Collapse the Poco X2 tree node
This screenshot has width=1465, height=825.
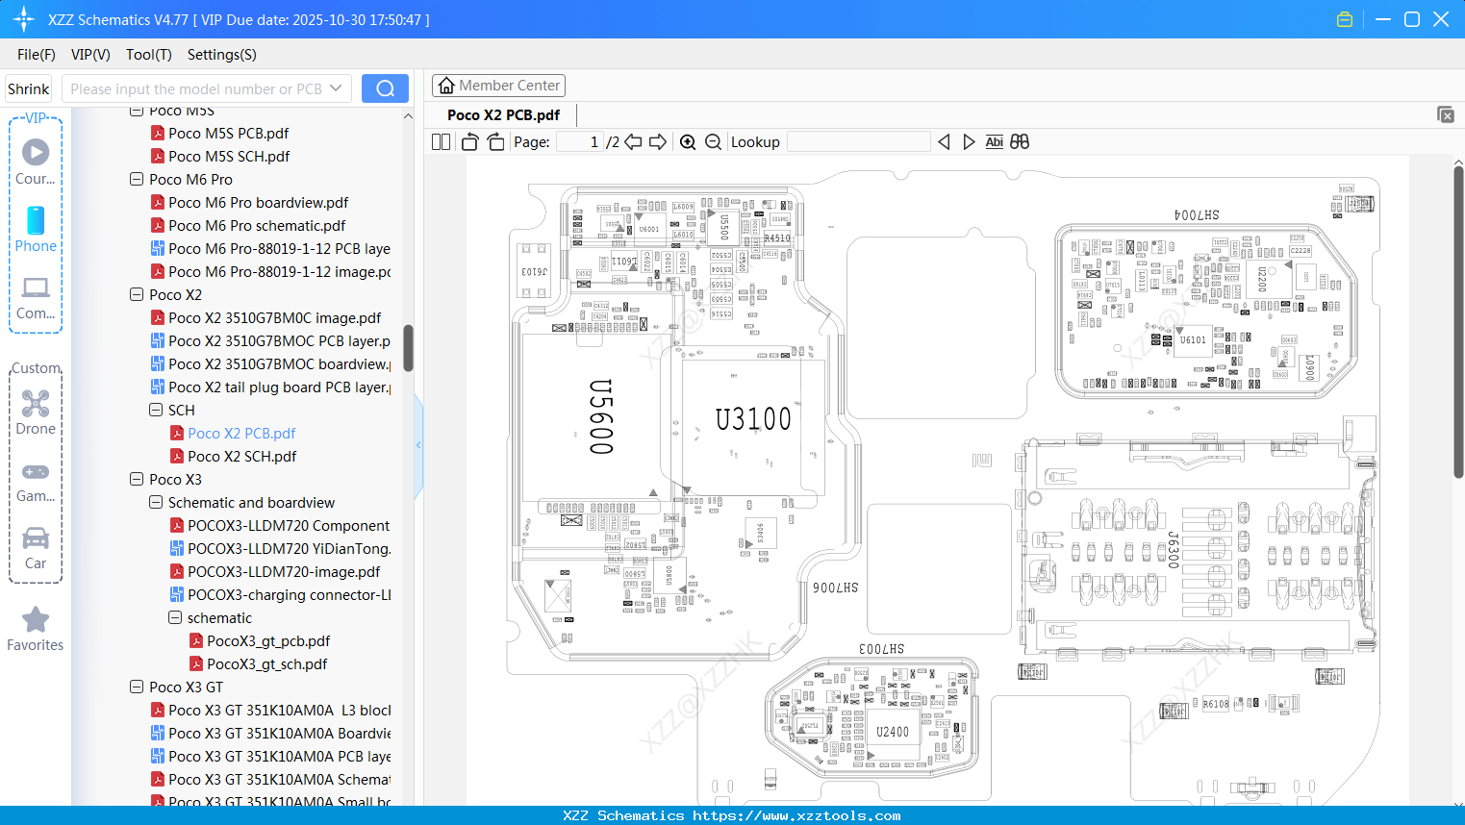click(x=136, y=294)
